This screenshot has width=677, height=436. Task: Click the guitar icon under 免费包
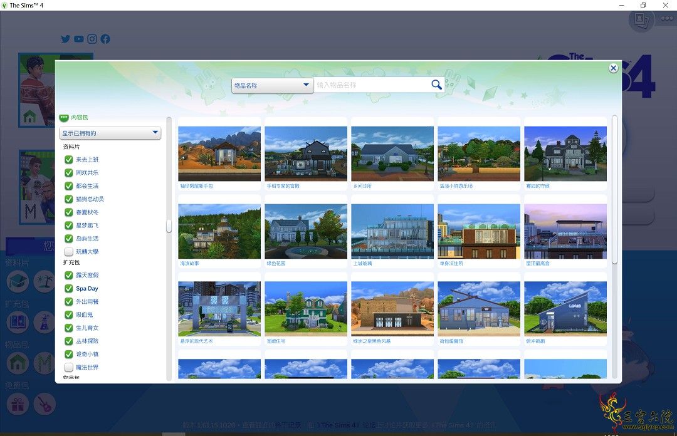(45, 404)
